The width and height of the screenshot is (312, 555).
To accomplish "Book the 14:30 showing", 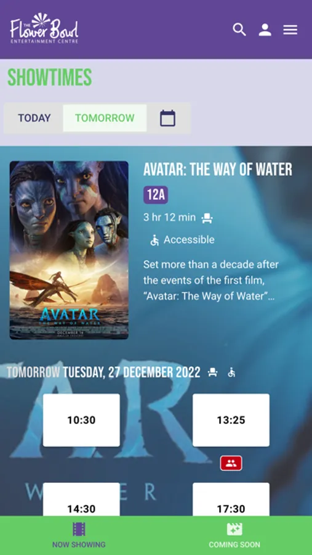I will [x=81, y=499].
